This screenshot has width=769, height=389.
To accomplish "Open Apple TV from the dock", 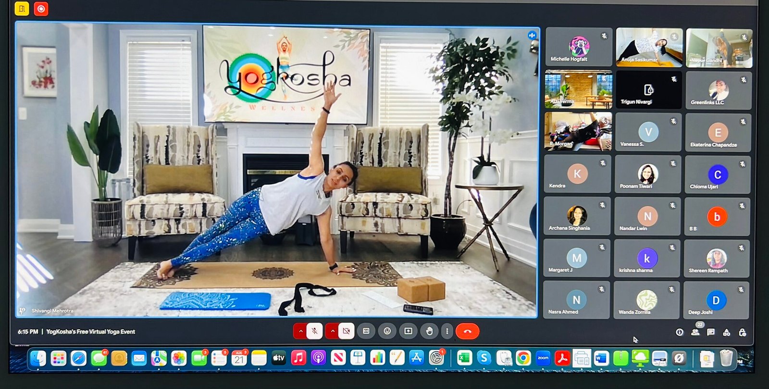I will click(x=279, y=358).
